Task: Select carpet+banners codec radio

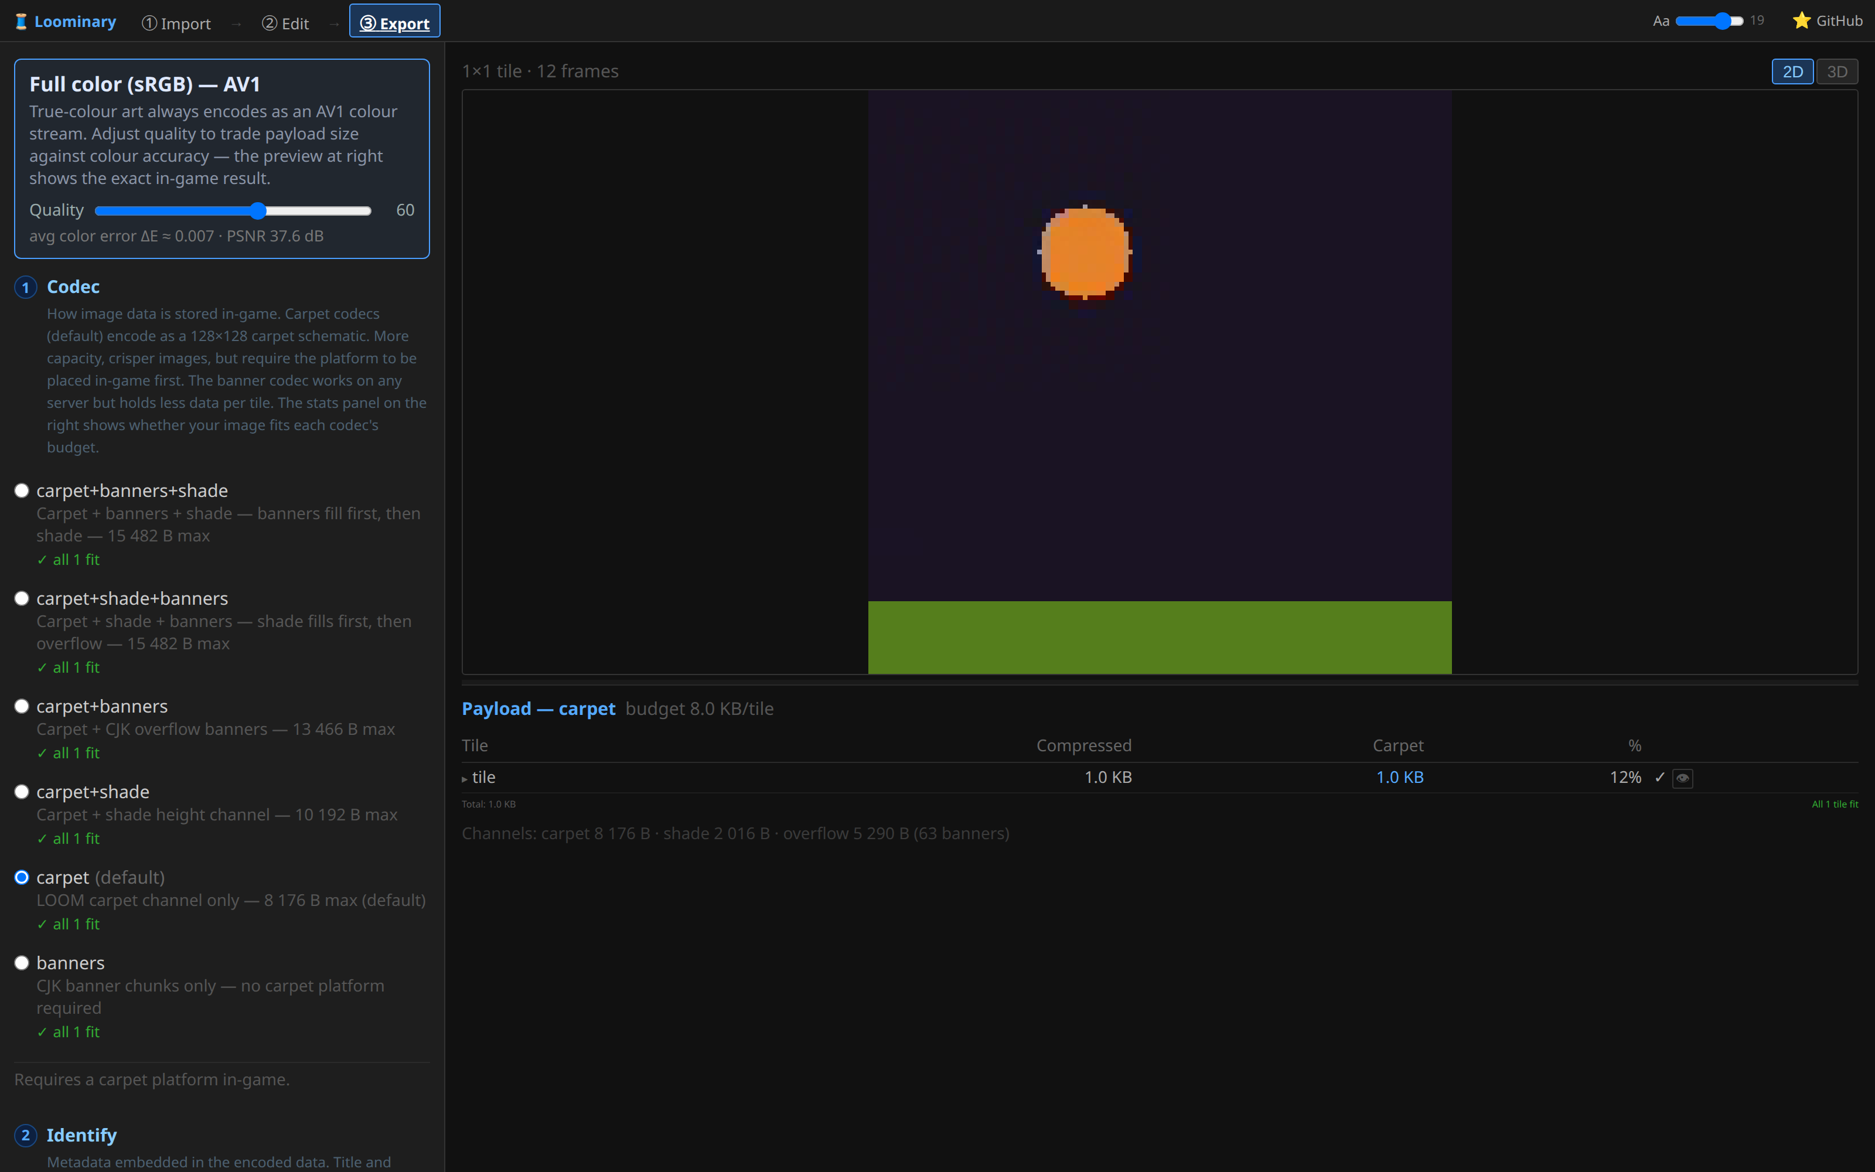Action: (22, 706)
